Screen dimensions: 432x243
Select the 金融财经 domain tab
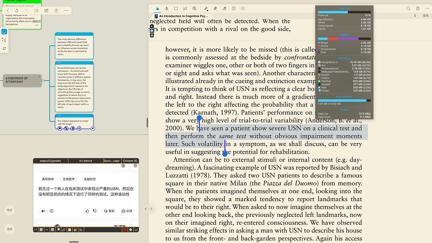click(89, 179)
